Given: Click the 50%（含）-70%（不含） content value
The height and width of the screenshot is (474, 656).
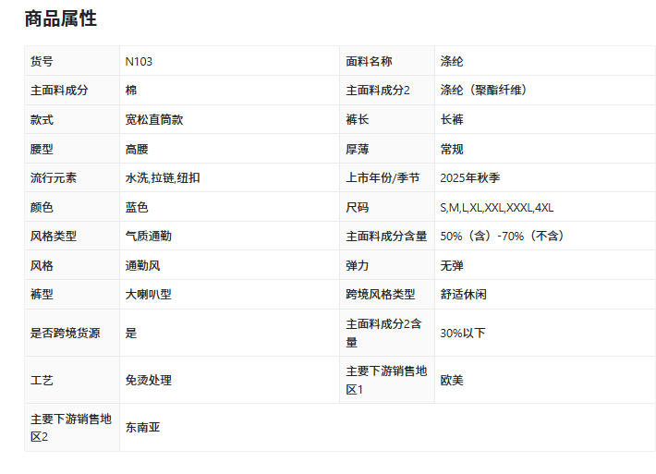Looking at the screenshot, I should pyautogui.click(x=502, y=237).
